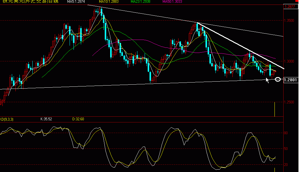299x172 pixels.
Task: Click the 50 level on KD axis
Action: click(286, 149)
